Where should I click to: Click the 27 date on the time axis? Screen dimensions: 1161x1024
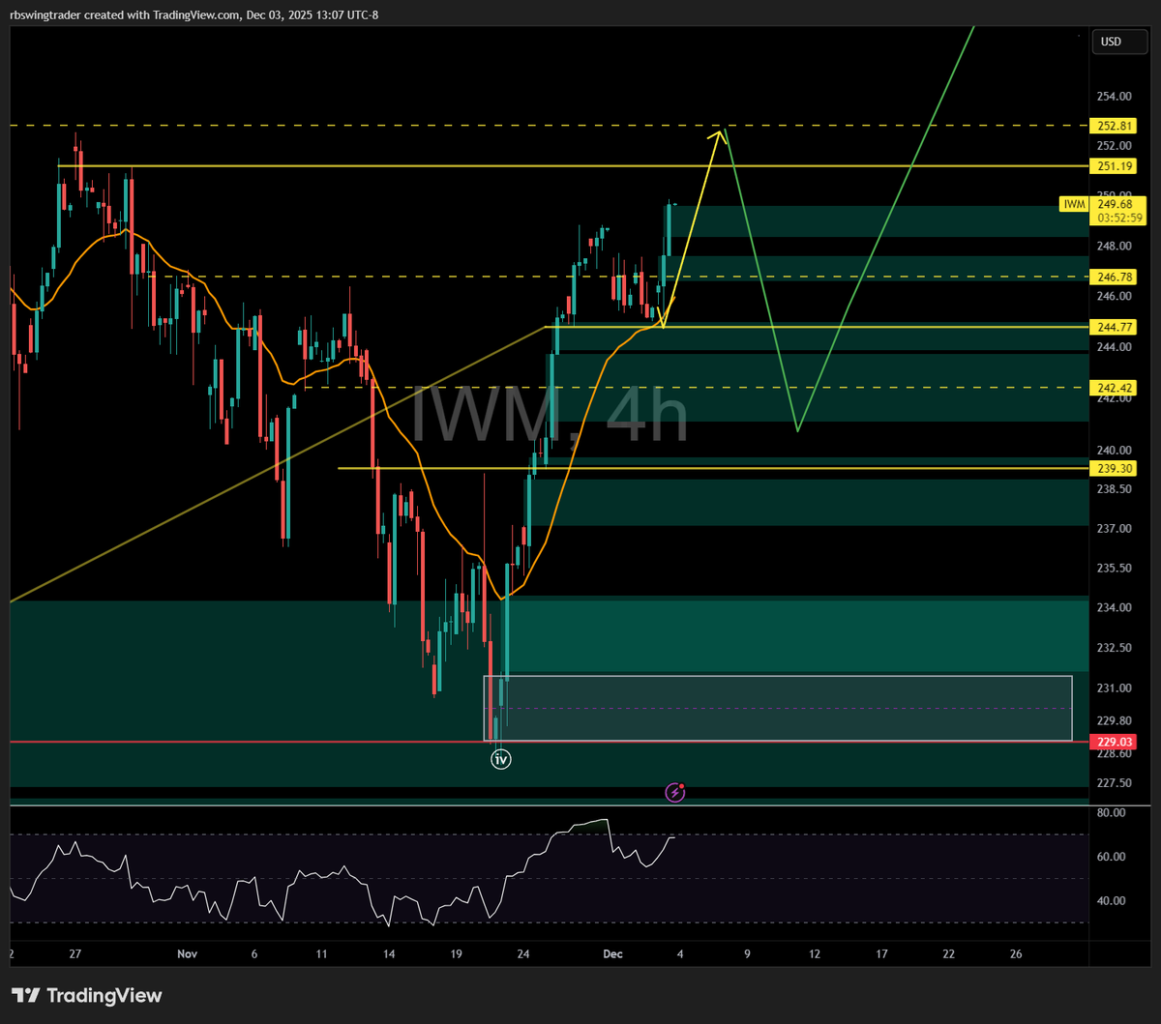(x=74, y=953)
